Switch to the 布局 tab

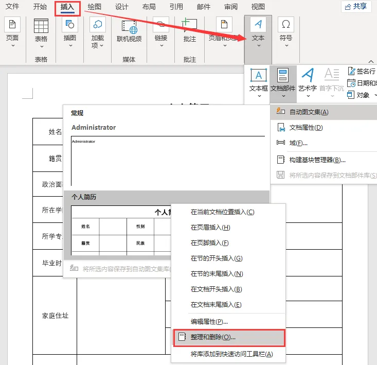point(149,7)
